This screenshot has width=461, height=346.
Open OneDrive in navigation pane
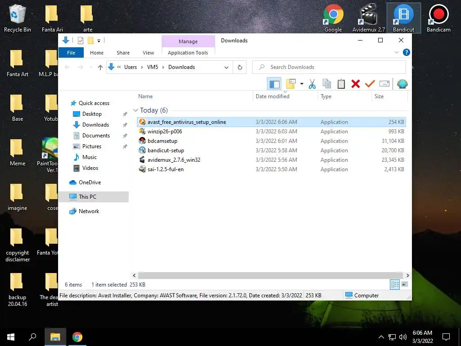(x=90, y=182)
